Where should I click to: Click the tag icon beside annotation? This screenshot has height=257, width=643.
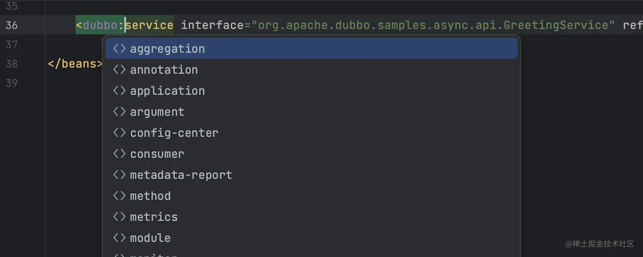click(x=119, y=70)
